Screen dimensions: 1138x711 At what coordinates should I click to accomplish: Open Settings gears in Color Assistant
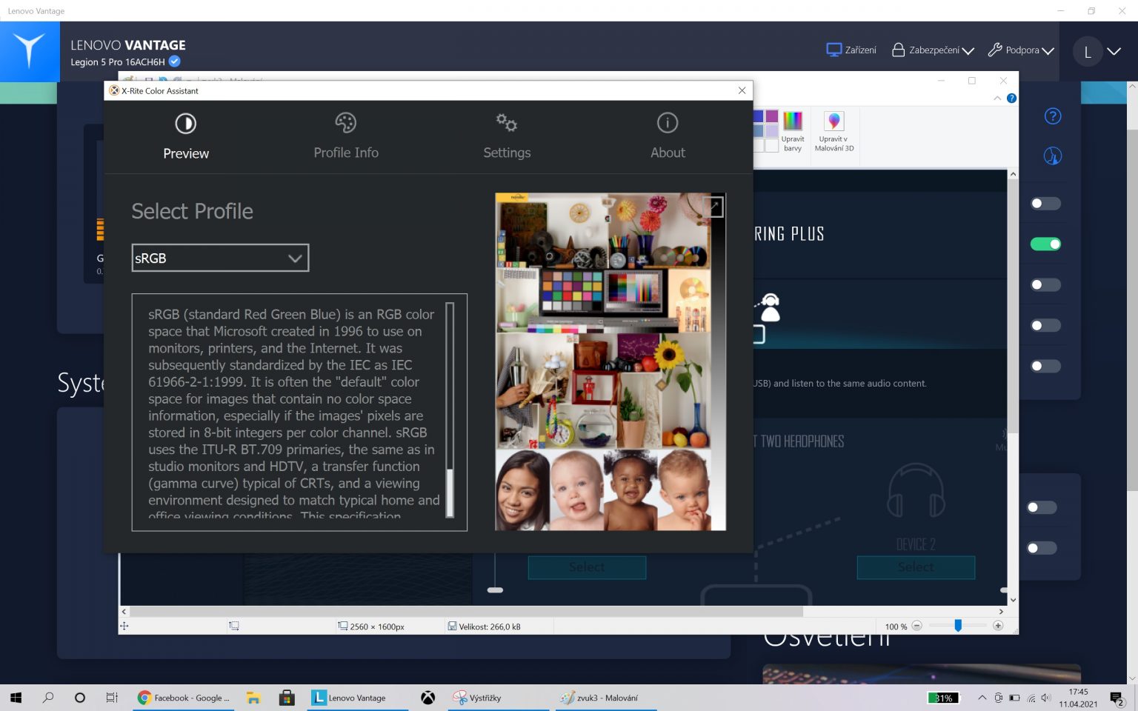pyautogui.click(x=507, y=123)
